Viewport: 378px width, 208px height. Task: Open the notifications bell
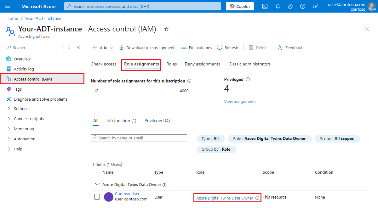click(278, 6)
